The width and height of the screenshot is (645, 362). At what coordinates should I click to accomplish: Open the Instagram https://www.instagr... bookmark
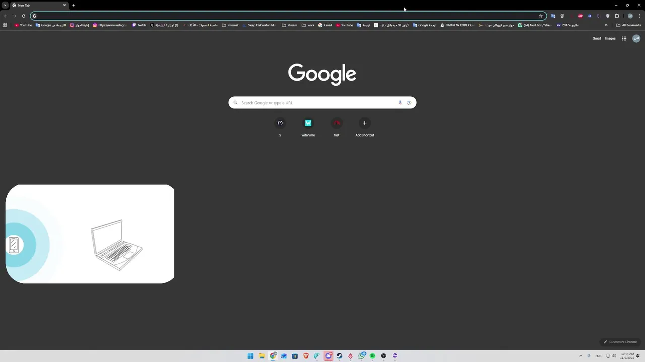point(110,25)
